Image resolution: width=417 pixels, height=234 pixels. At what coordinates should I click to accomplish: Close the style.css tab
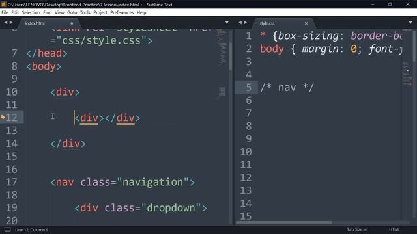(x=306, y=23)
